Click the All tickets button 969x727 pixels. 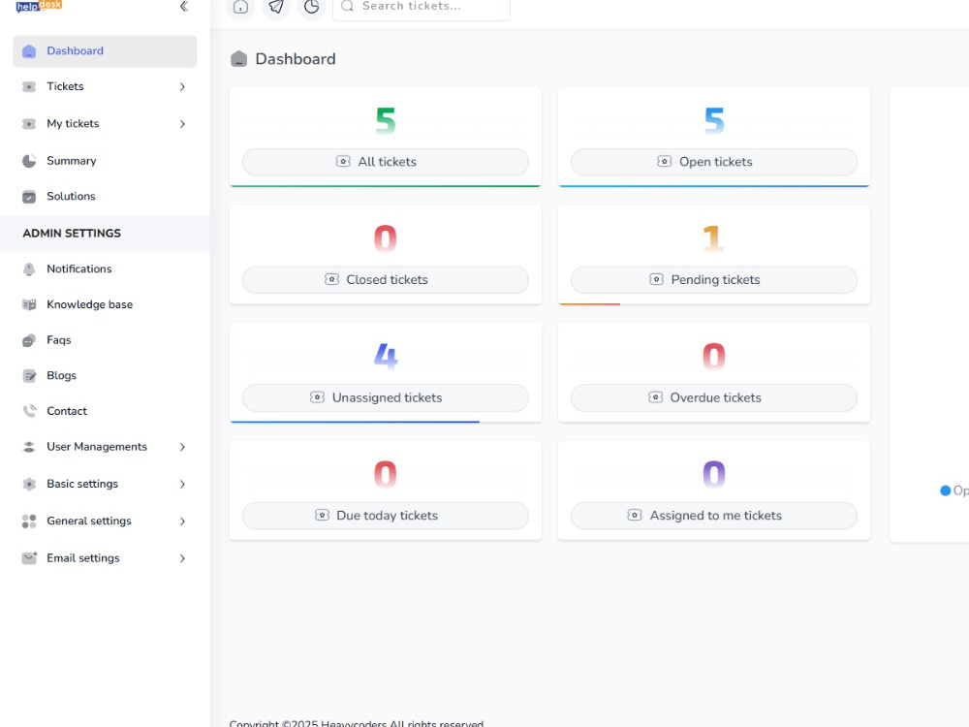click(385, 162)
